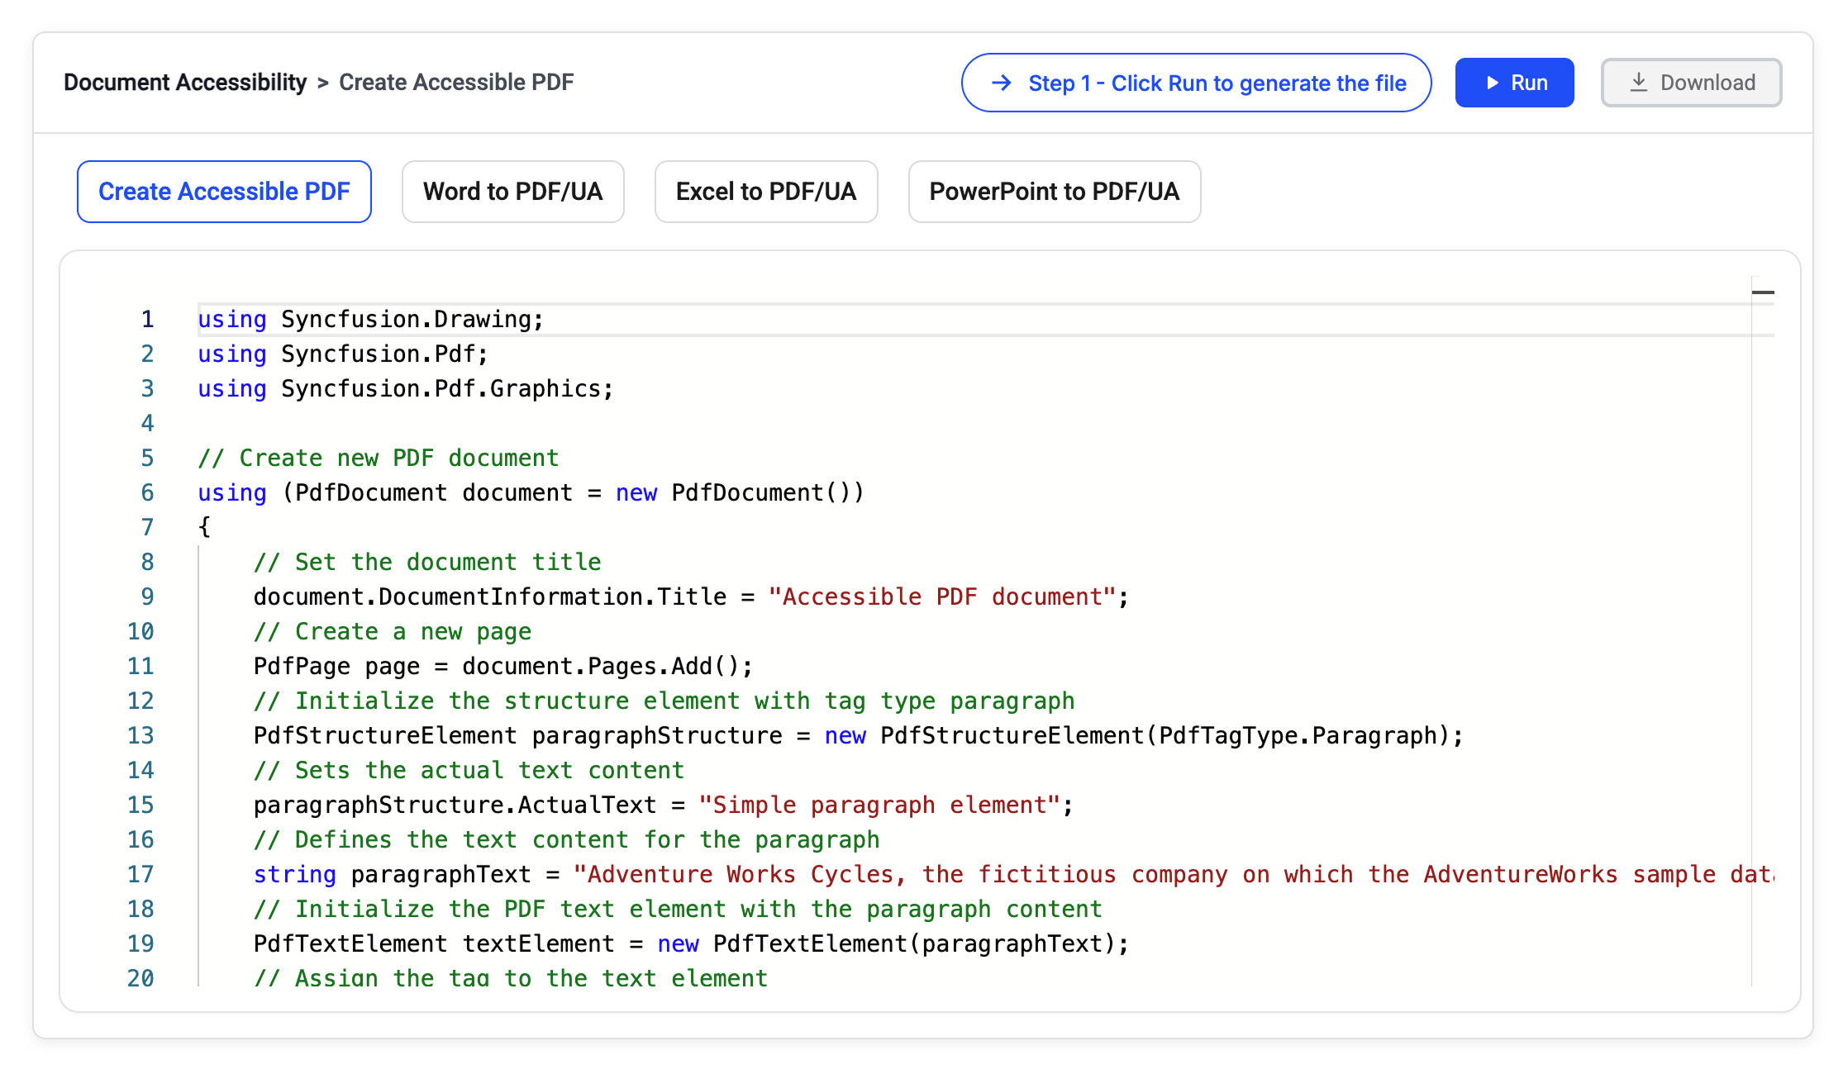Switch to Excel to PDF/UA tab
This screenshot has width=1848, height=1074.
[x=766, y=192]
